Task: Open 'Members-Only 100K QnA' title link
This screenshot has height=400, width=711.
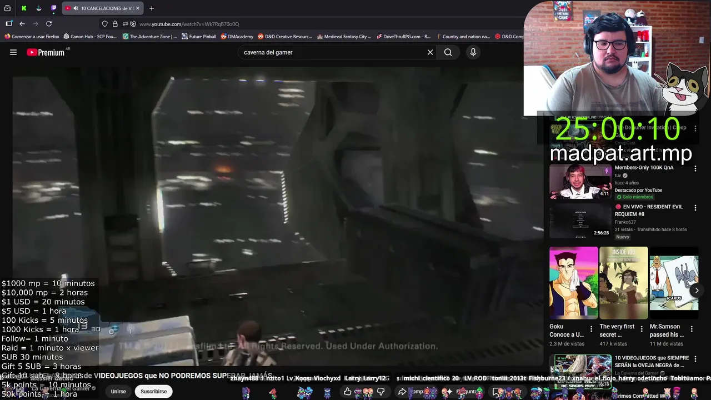Action: pos(644,167)
